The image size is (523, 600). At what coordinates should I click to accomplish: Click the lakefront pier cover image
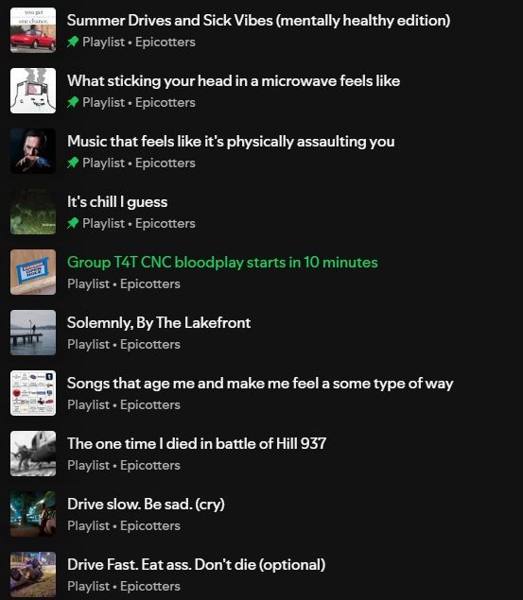tap(33, 333)
